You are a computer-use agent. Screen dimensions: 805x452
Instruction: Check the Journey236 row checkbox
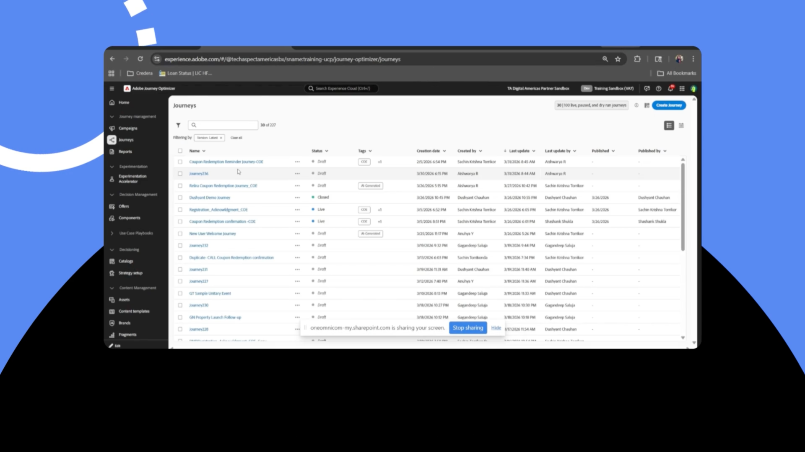point(180,174)
